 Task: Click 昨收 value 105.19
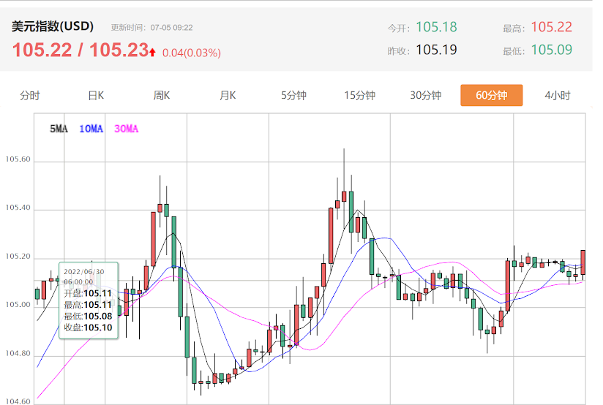pyautogui.click(x=436, y=50)
